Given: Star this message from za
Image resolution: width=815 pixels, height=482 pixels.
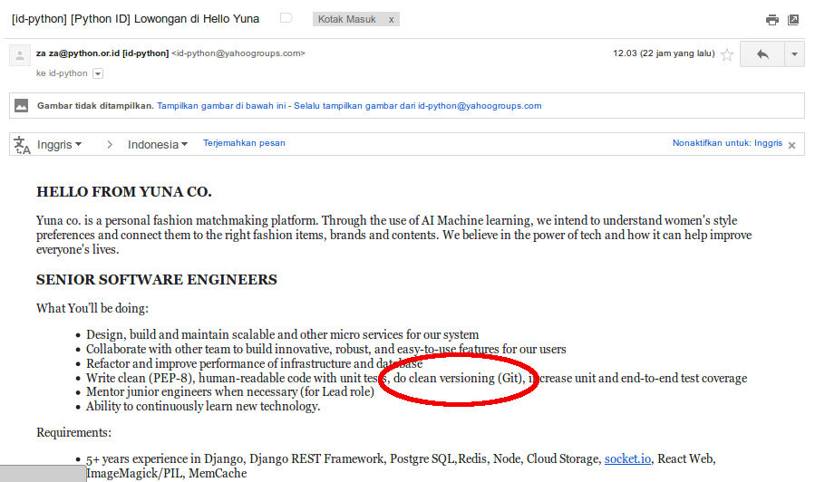Looking at the screenshot, I should click(727, 54).
